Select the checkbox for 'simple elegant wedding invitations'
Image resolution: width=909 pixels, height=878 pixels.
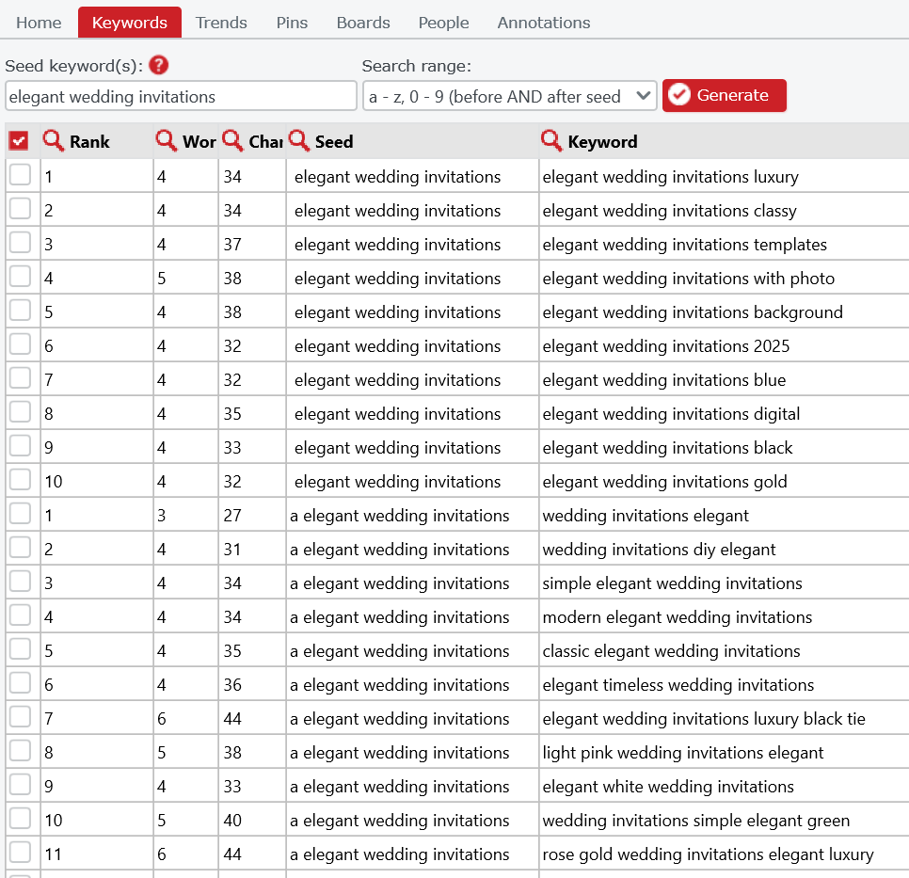tap(20, 582)
